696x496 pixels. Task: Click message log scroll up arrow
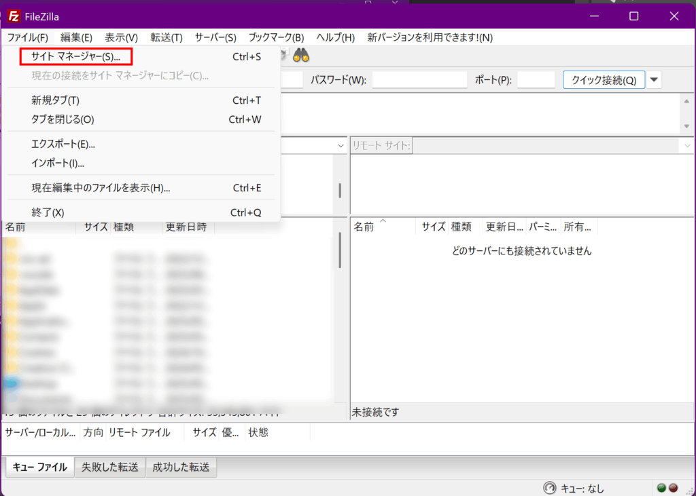point(686,102)
